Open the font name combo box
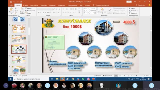This screenshot has height=90, width=160. [x=43, y=9]
